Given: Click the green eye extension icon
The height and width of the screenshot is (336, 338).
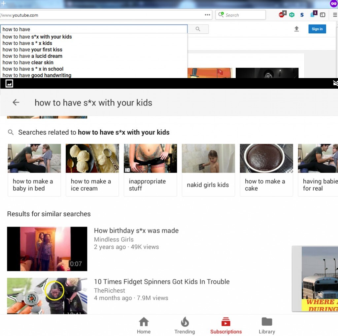Looking at the screenshot, I should point(292,15).
